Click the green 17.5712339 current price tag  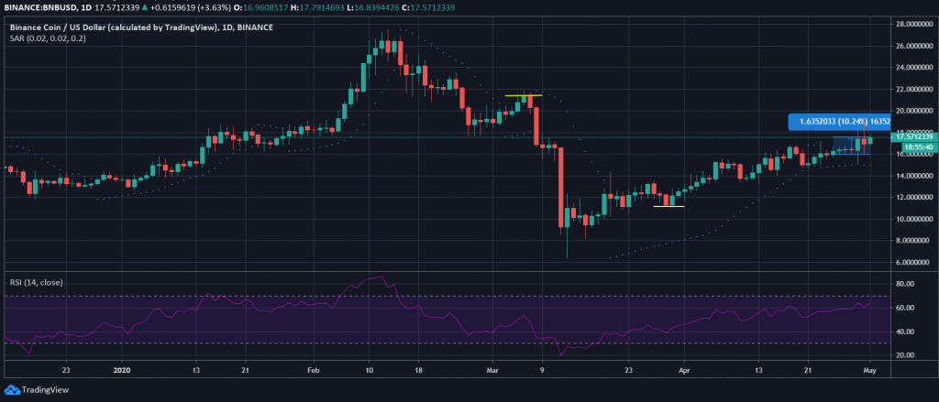tap(912, 137)
